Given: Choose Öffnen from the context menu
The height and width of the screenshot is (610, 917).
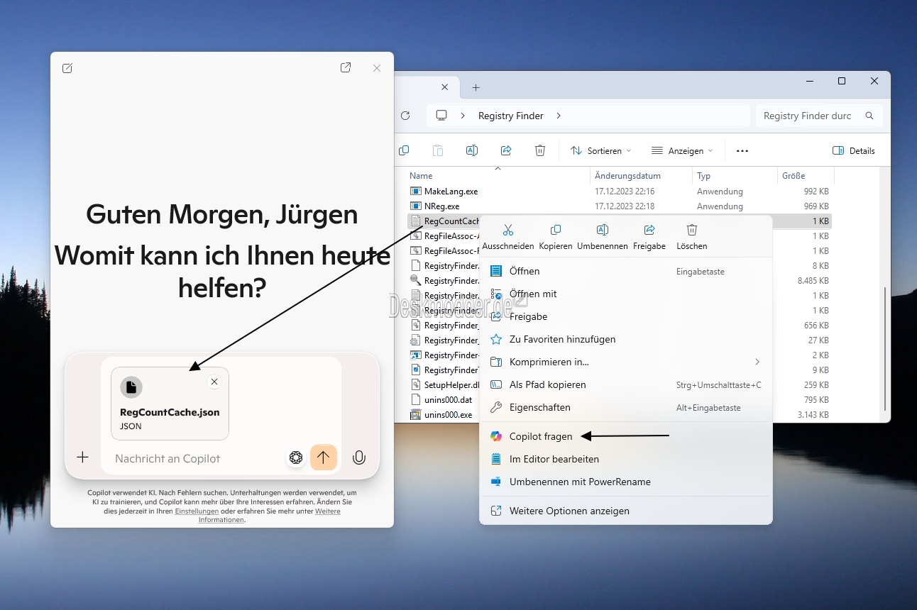Looking at the screenshot, I should [625, 271].
